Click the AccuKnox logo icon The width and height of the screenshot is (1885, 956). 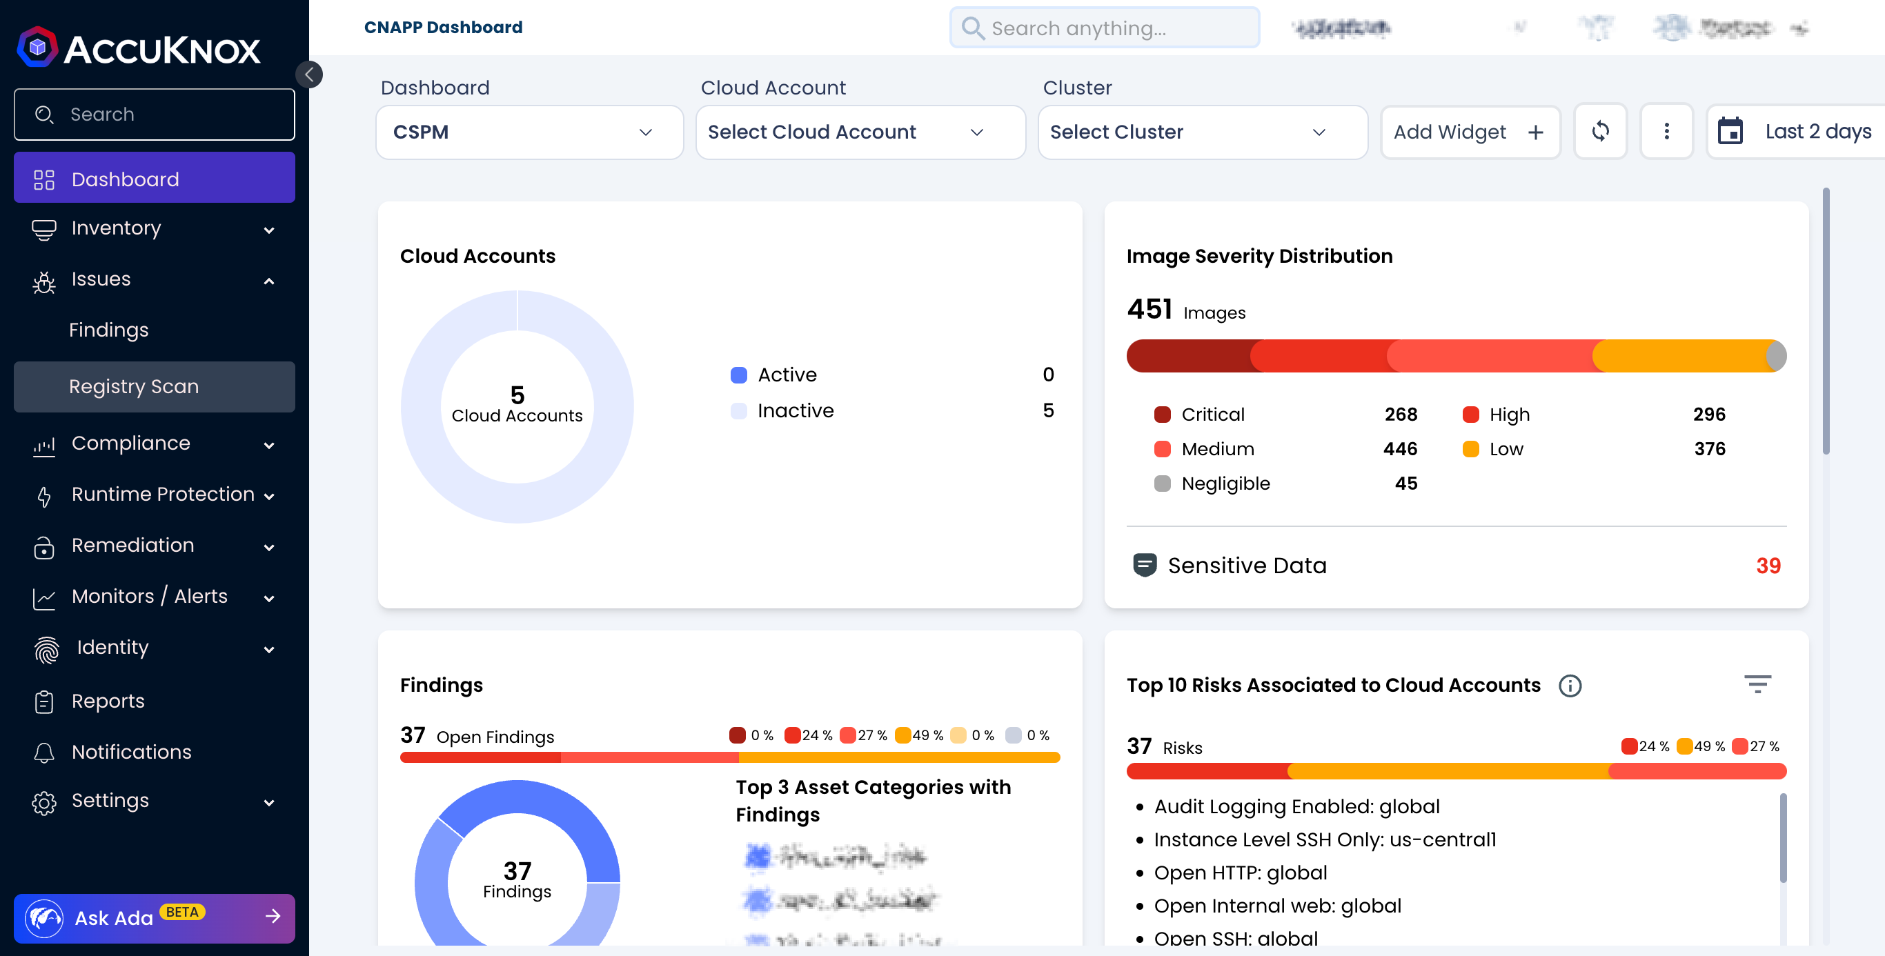coord(37,48)
